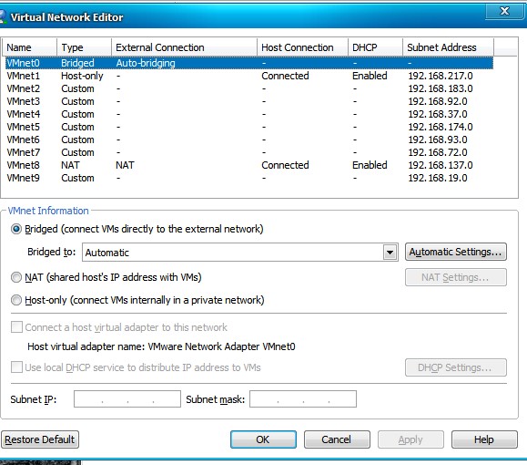This screenshot has width=527, height=465.
Task: Open the Bridged to dropdown arrow
Action: (390, 253)
